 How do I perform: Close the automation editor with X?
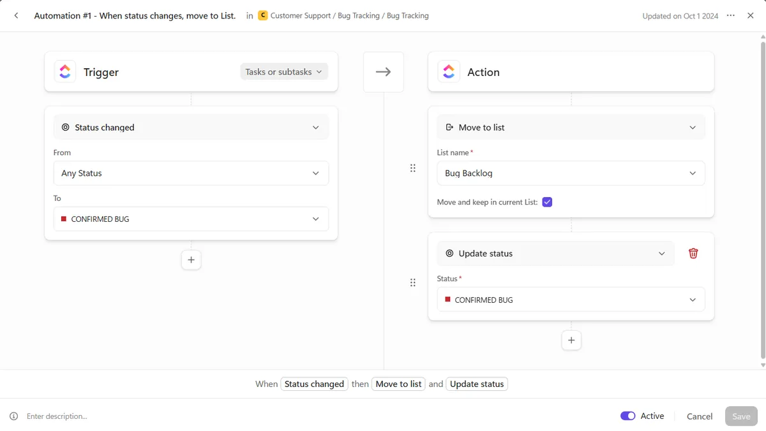[751, 15]
